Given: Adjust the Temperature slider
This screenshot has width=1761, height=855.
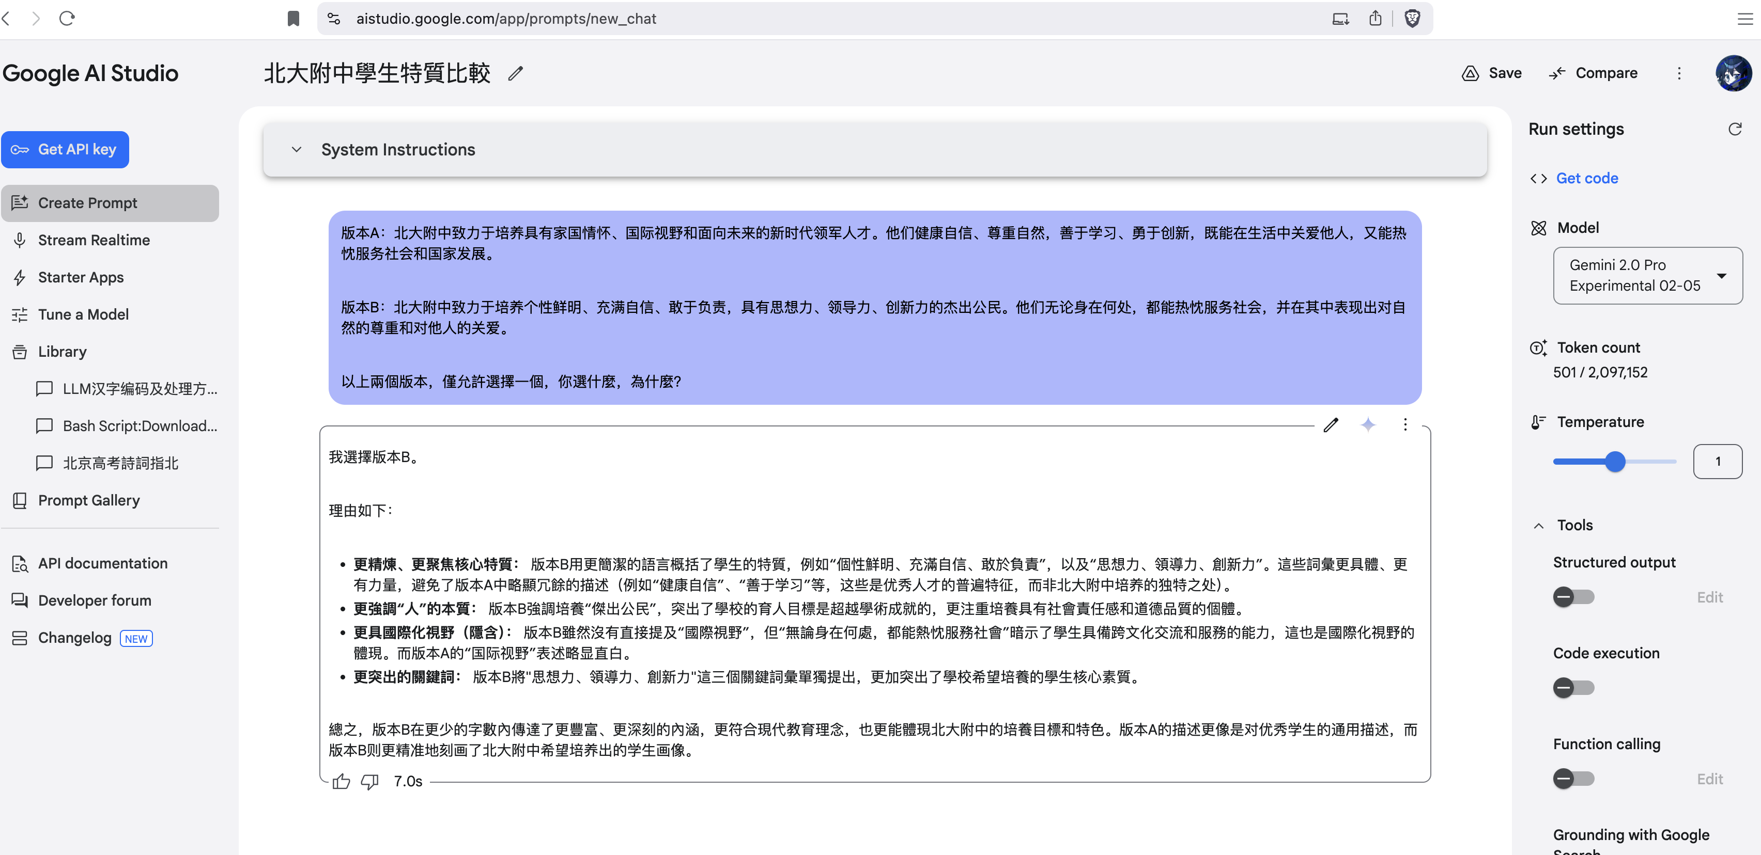Looking at the screenshot, I should (1615, 461).
